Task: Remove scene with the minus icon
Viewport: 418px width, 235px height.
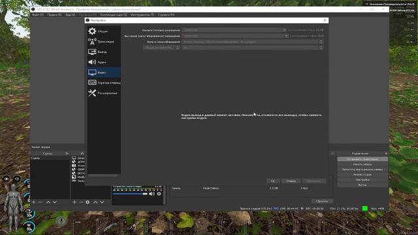Action: click(x=40, y=202)
